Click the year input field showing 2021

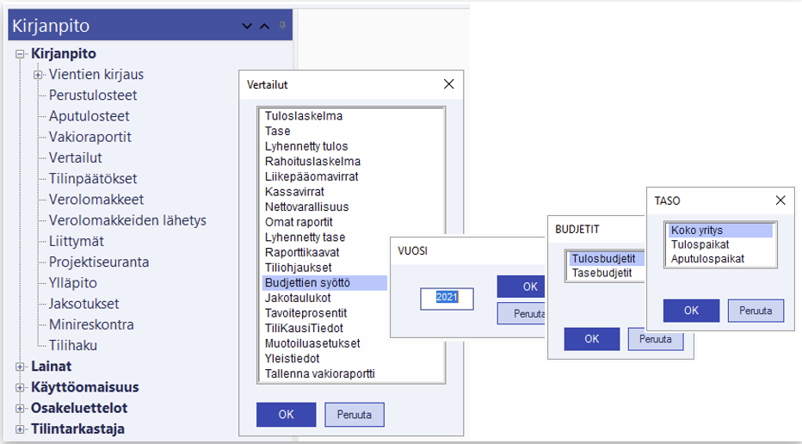click(x=447, y=298)
